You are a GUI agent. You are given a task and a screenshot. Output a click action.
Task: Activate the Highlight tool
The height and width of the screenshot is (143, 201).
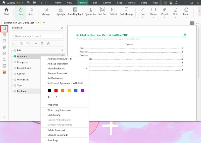click(61, 12)
